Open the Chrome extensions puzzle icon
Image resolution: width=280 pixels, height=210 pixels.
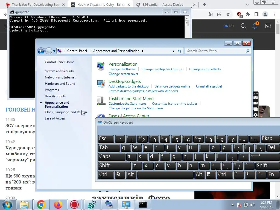pos(248,14)
